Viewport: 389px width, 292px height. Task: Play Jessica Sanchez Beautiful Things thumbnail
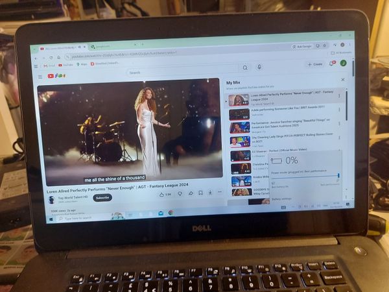[240, 128]
